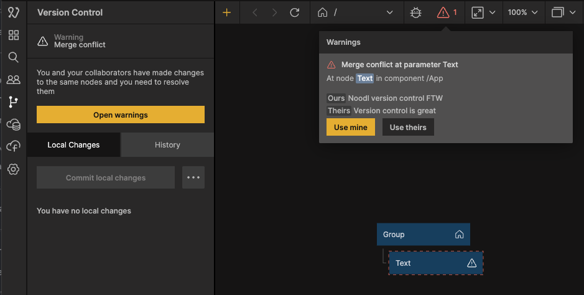
Task: Click the add node plus icon
Action: 227,12
